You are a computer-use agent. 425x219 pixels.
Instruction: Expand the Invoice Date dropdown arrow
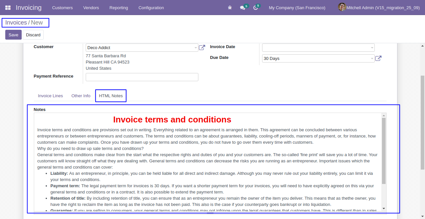point(372,48)
